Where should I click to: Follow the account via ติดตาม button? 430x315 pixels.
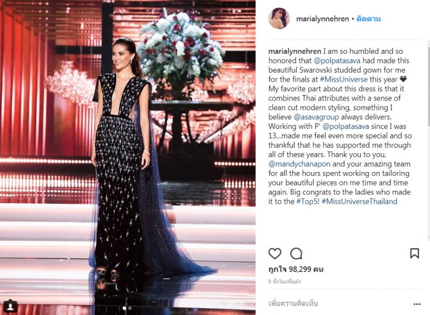pyautogui.click(x=369, y=19)
